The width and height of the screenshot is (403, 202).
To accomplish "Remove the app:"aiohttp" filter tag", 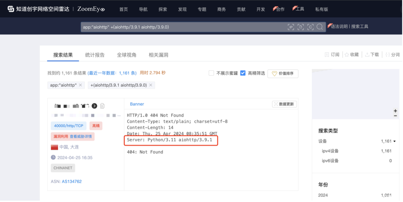I will 81,85.
